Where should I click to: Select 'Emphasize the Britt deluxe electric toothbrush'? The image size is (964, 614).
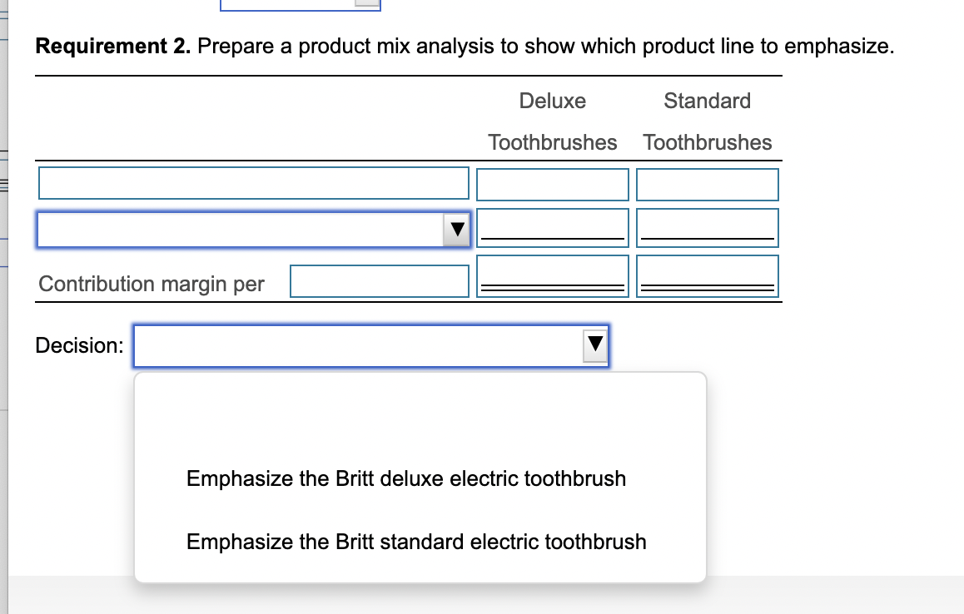click(405, 478)
